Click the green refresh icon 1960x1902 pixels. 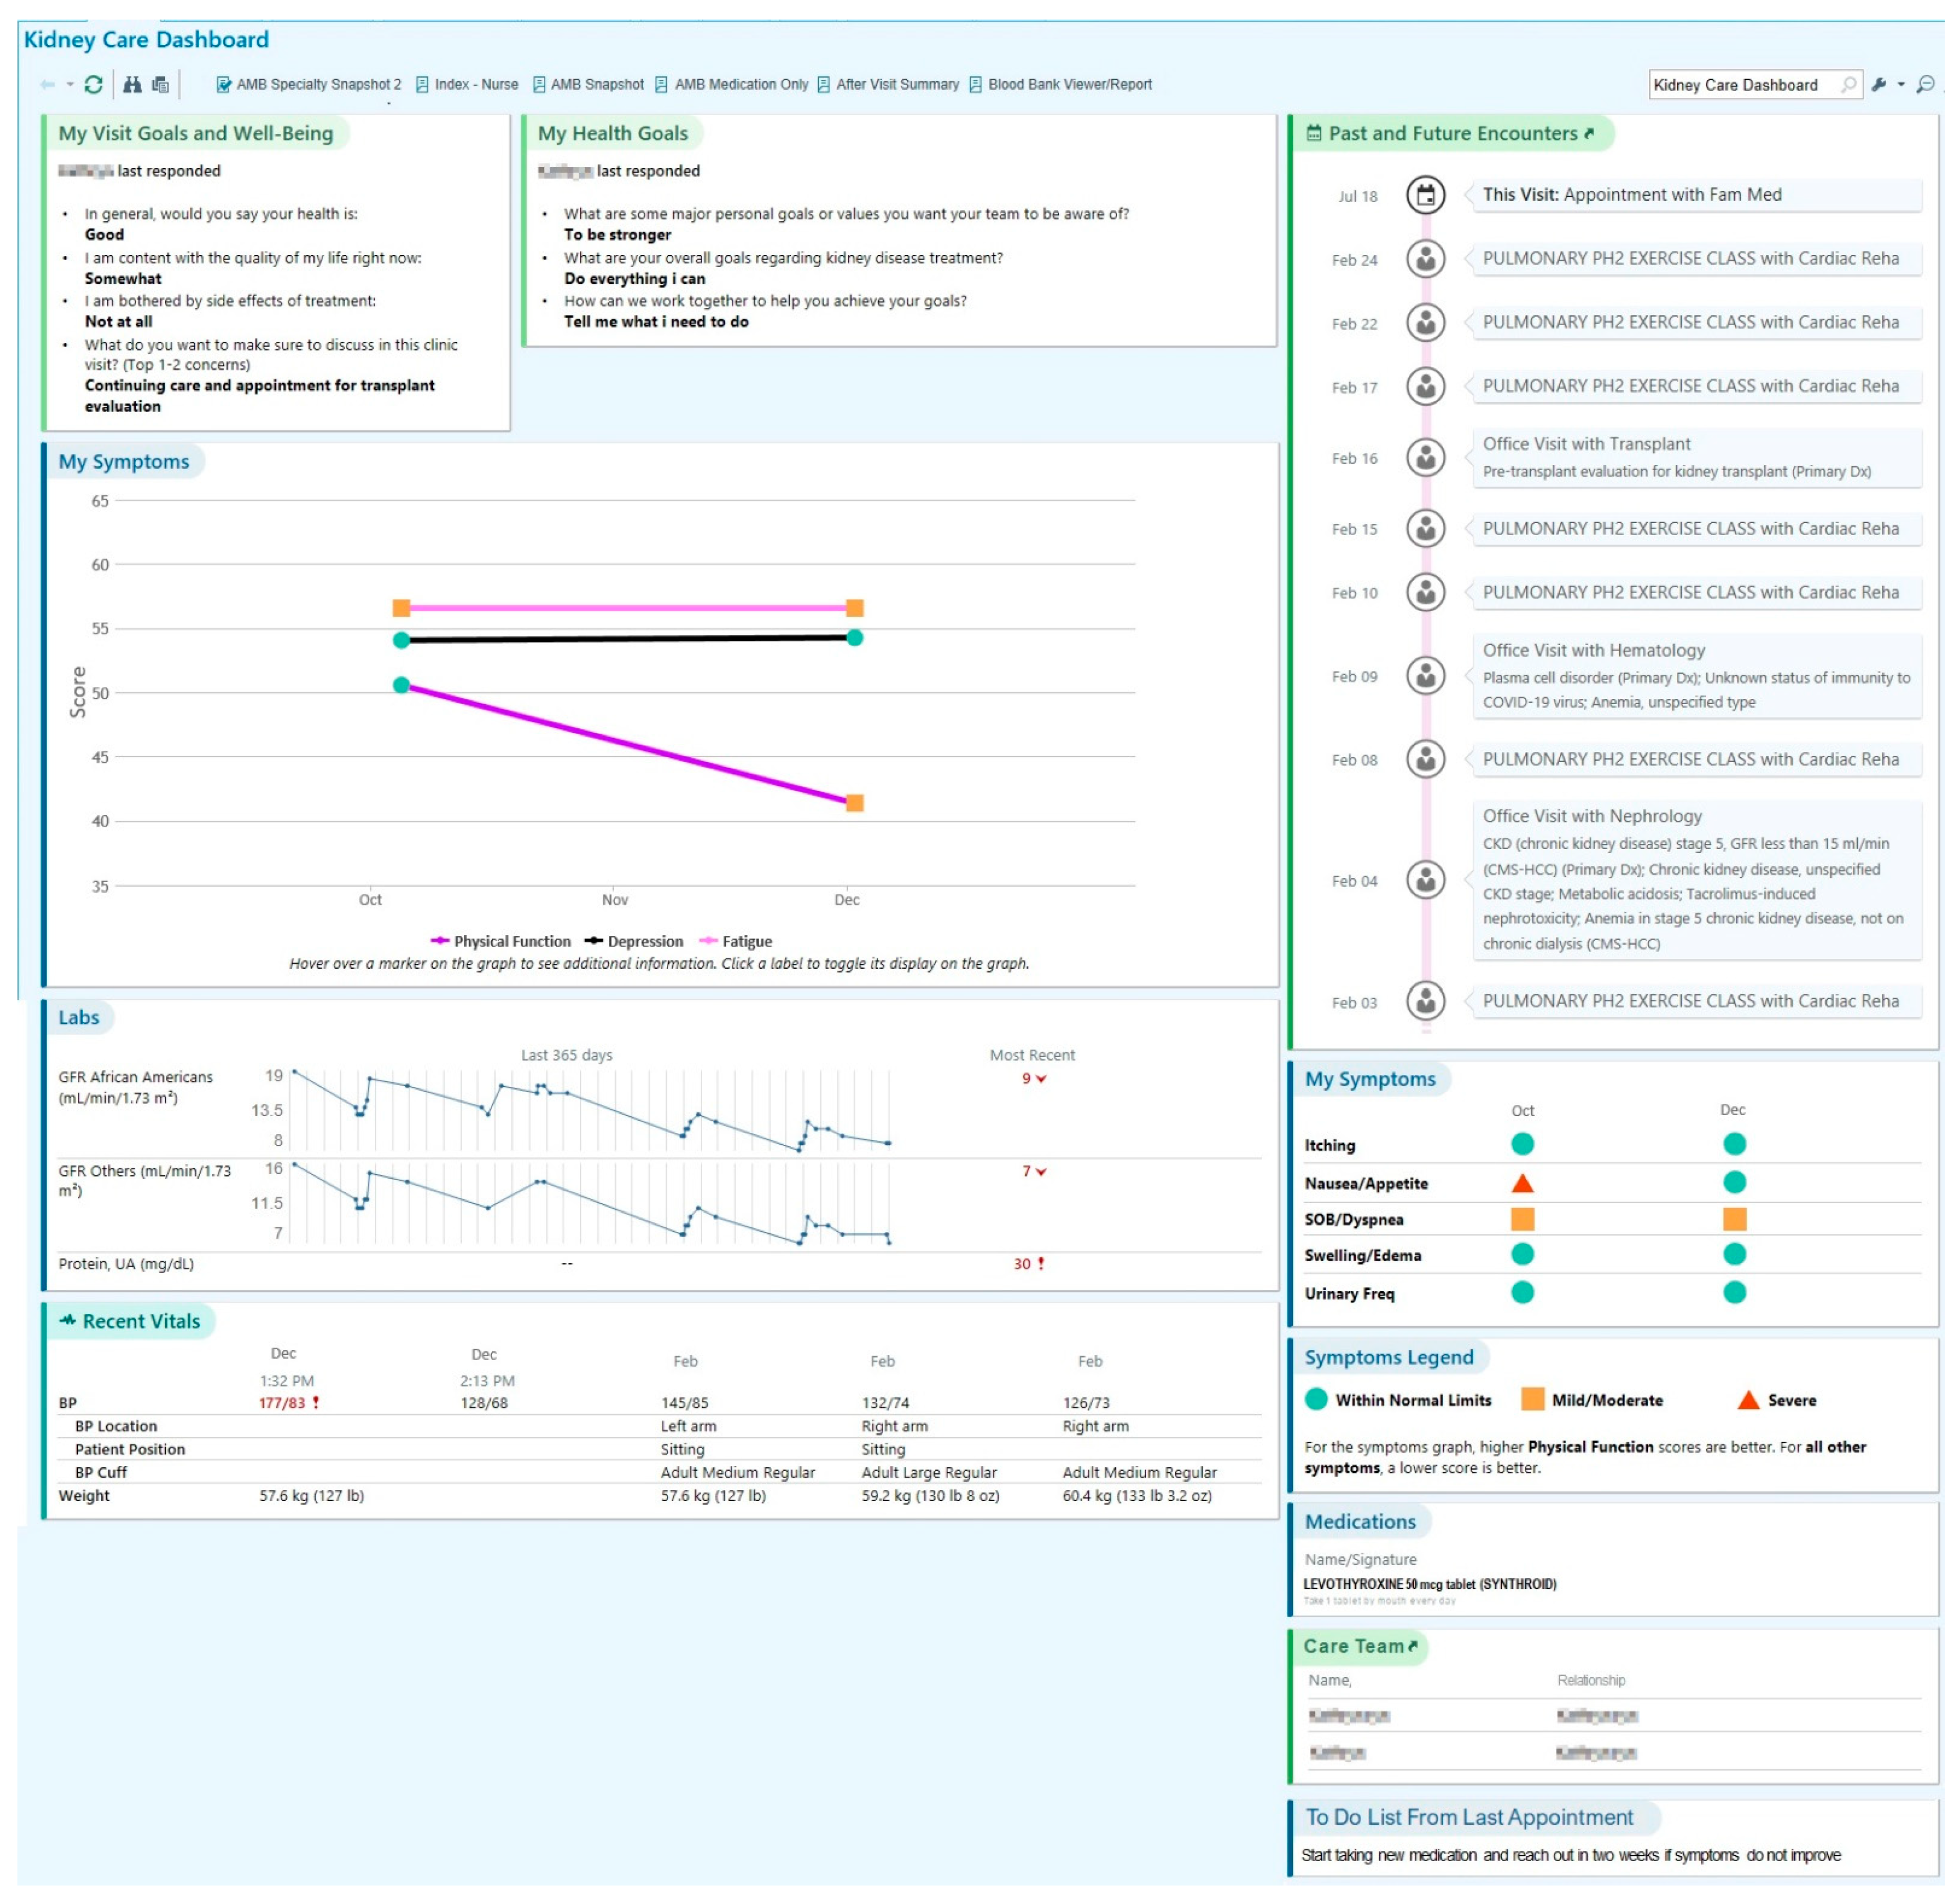coord(93,85)
